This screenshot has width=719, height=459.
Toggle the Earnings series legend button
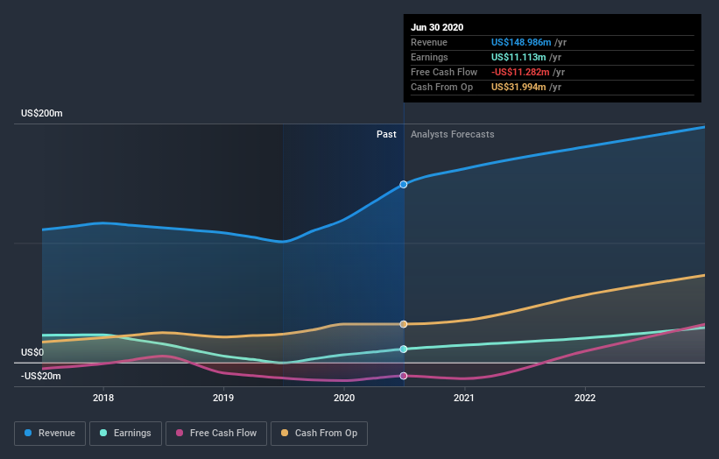click(125, 434)
